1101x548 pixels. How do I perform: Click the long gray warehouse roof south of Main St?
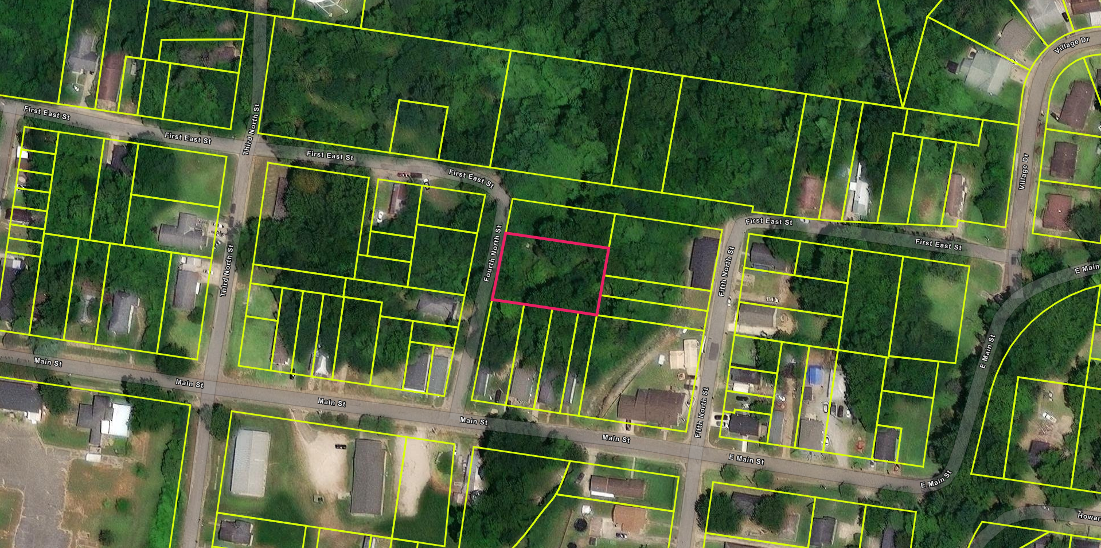pos(367,476)
